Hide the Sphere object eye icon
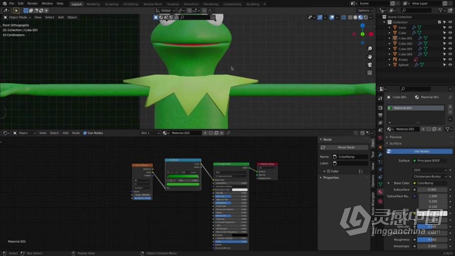 450,65
